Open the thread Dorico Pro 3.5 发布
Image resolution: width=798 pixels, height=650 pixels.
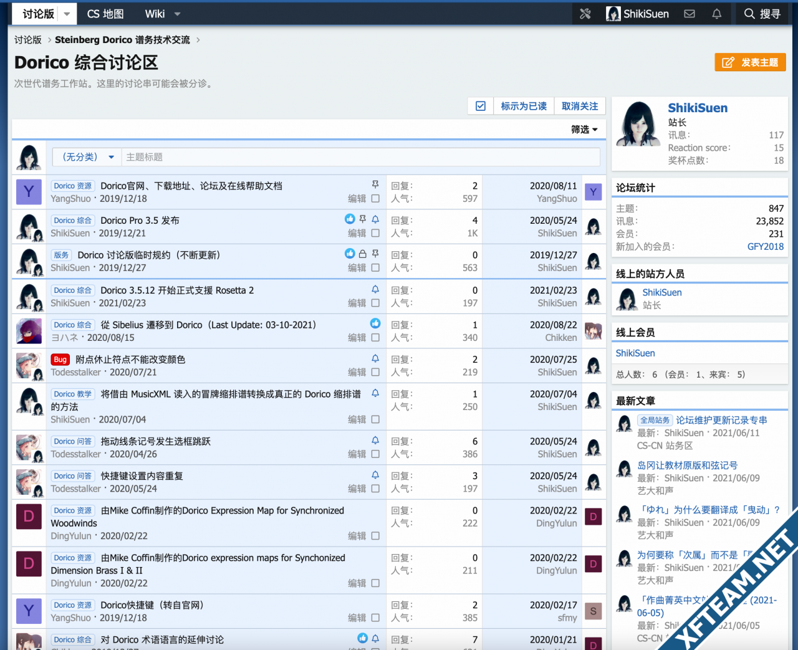(x=140, y=221)
